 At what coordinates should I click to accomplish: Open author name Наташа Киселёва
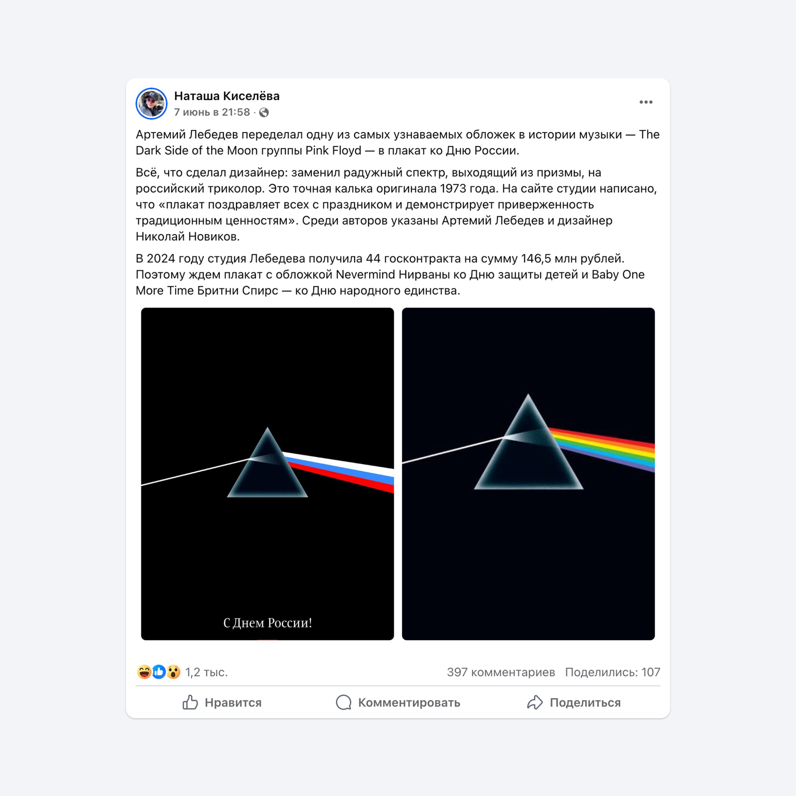(x=227, y=96)
